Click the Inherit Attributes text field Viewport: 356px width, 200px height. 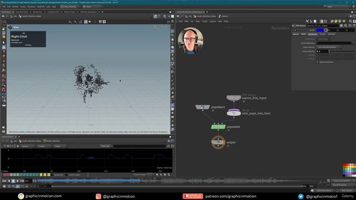[x=334, y=43]
